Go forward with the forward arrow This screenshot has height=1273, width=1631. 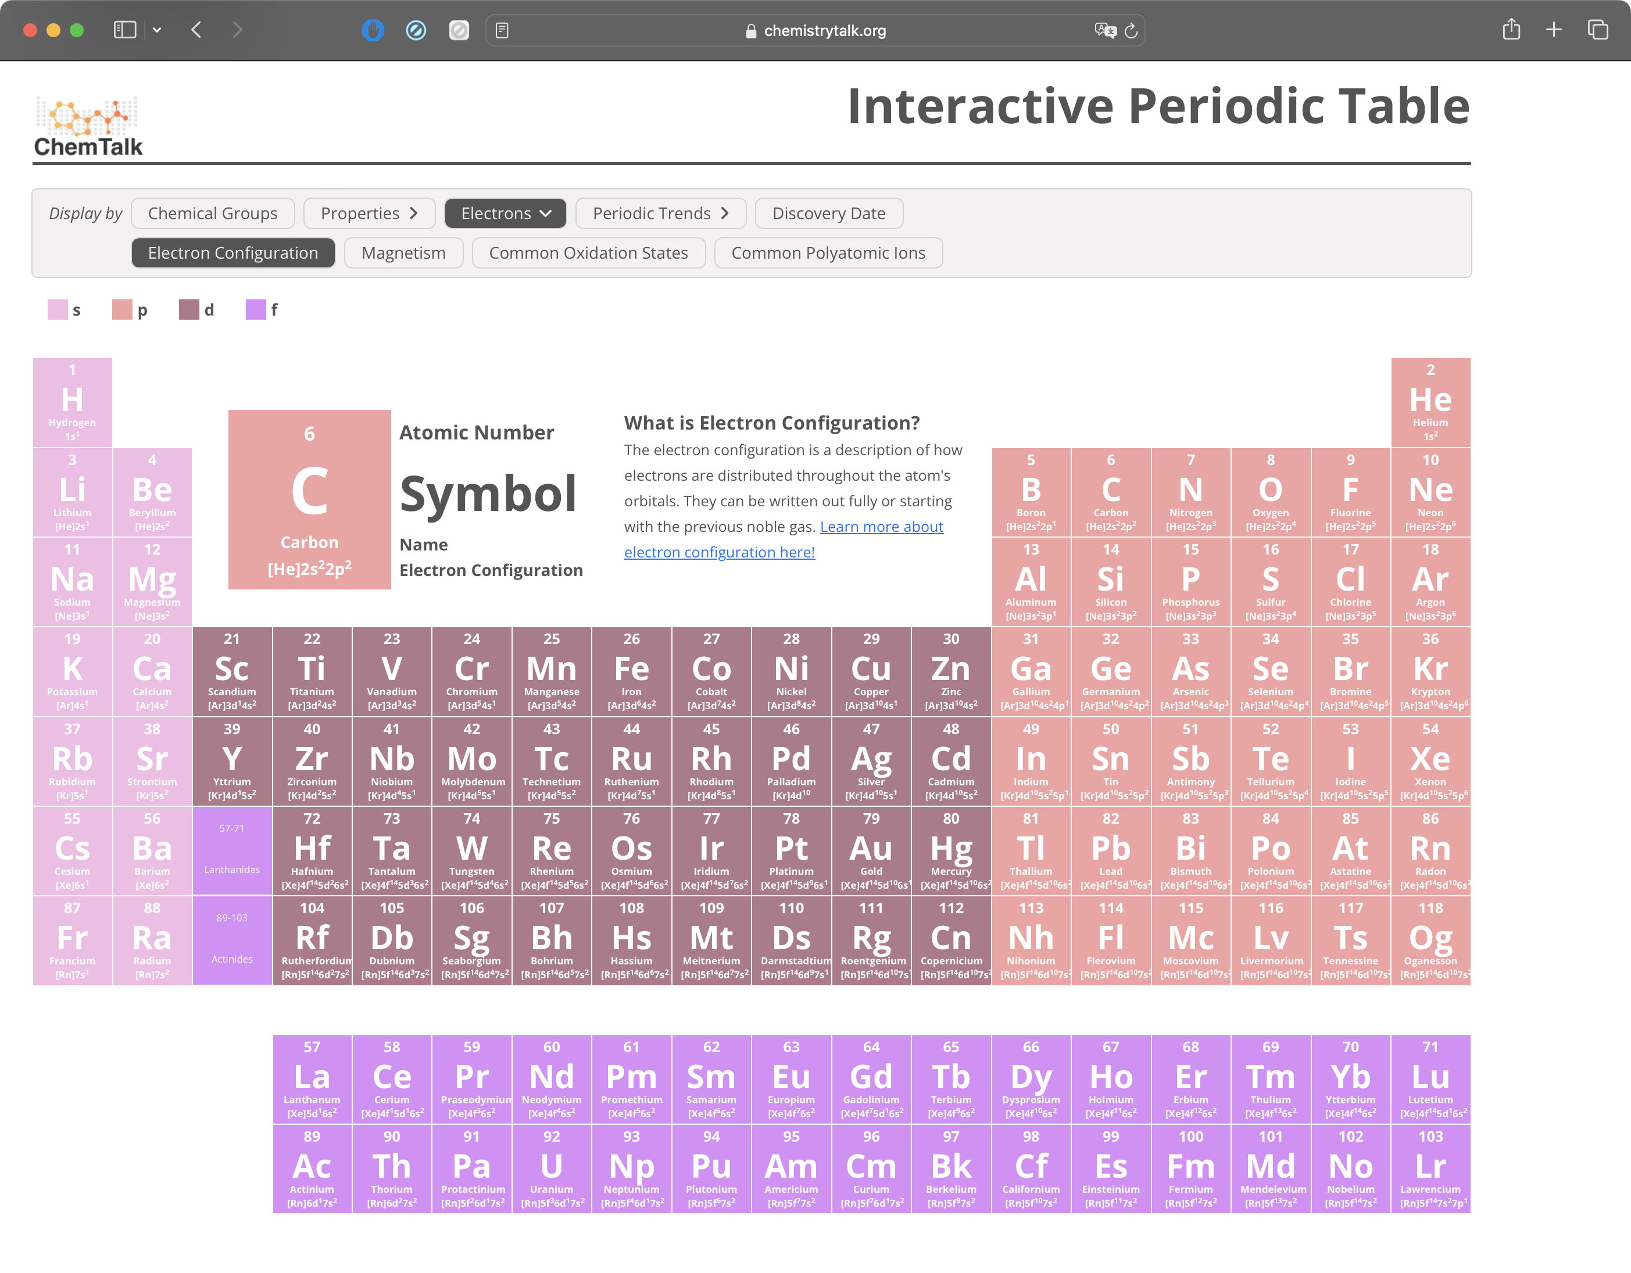coord(238,30)
